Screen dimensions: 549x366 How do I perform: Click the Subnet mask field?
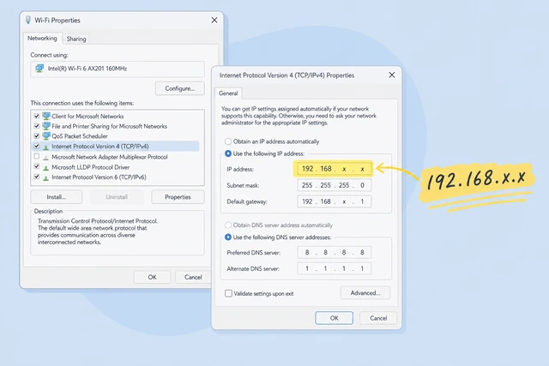(334, 185)
